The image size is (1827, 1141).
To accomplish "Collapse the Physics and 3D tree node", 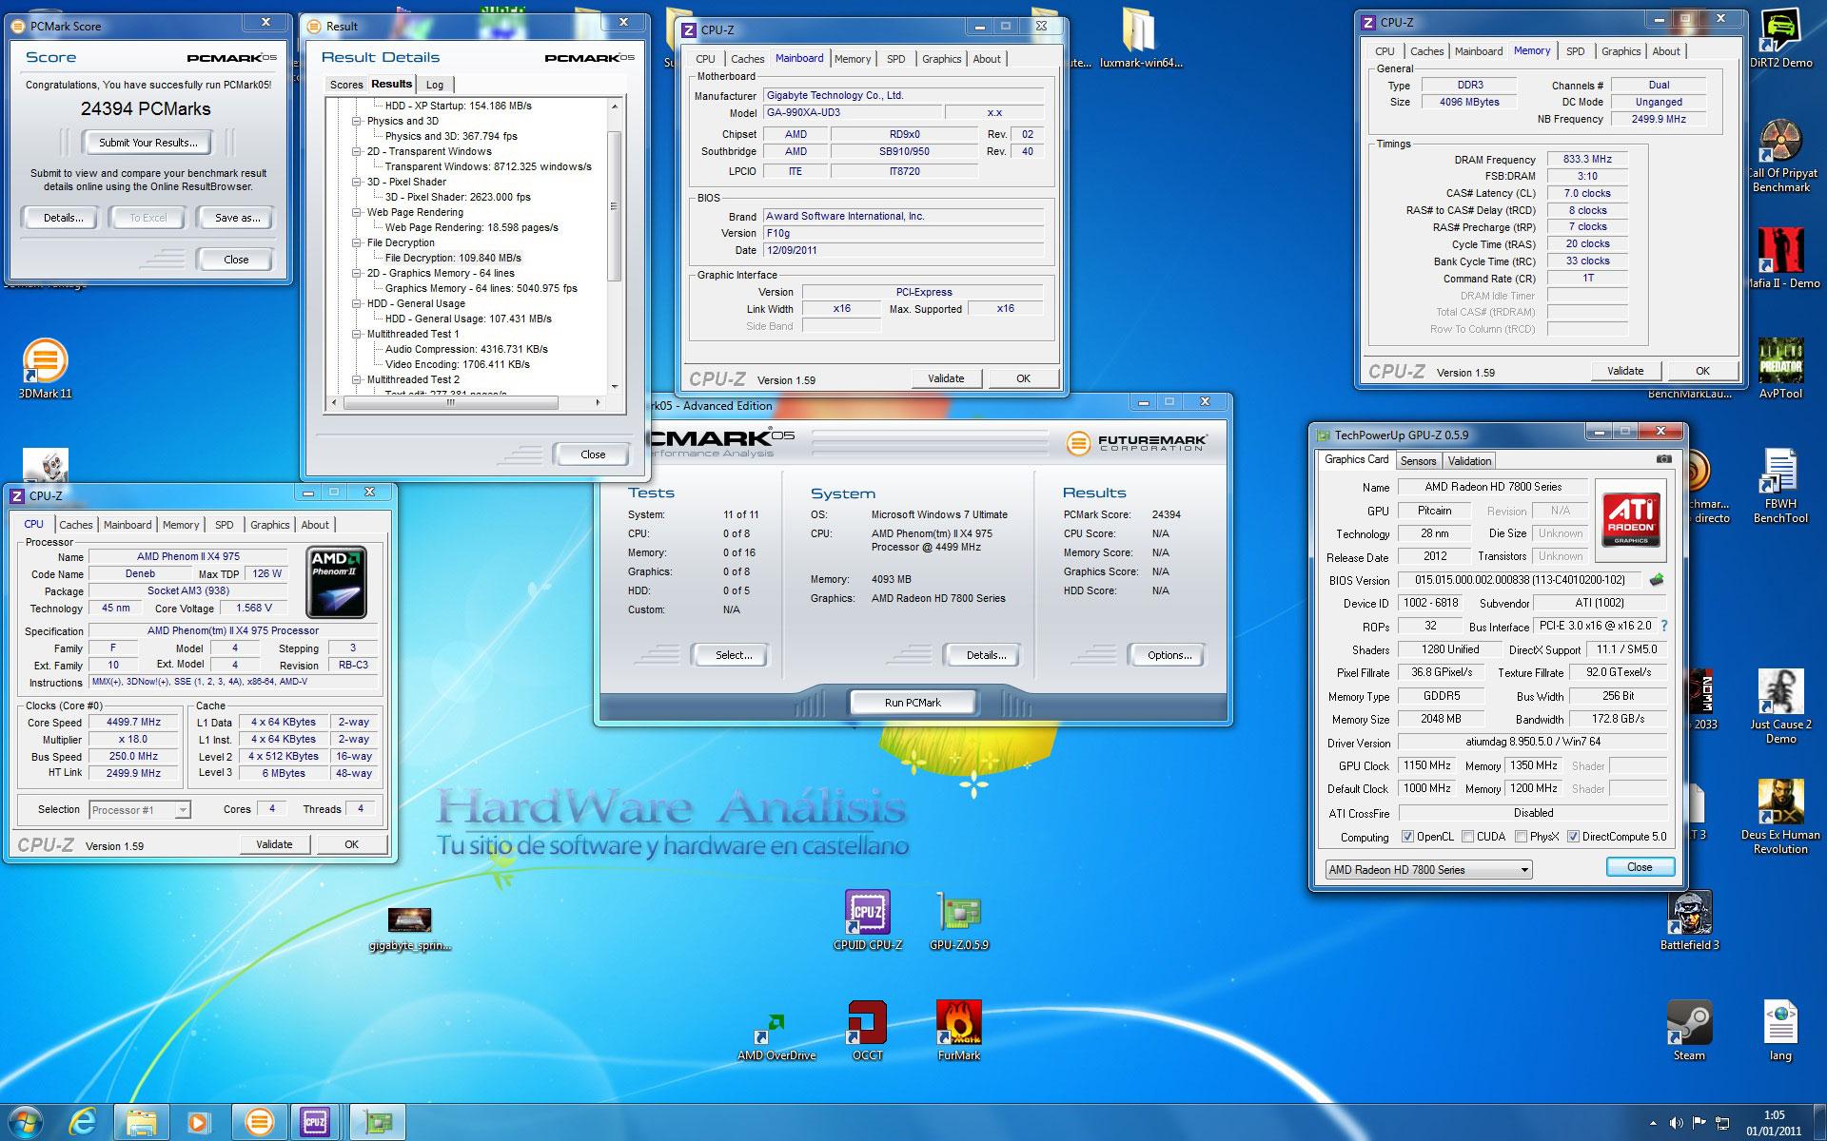I will tap(357, 121).
